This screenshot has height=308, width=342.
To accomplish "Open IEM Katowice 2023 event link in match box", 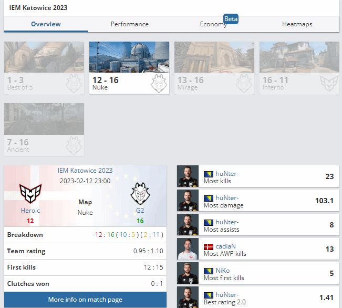I will point(85,170).
